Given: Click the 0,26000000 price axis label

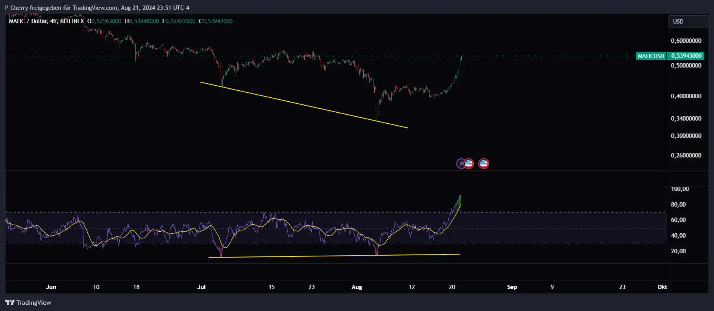Looking at the screenshot, I should pos(686,155).
